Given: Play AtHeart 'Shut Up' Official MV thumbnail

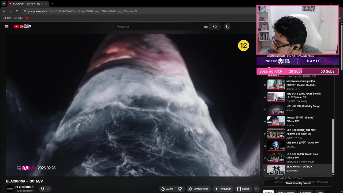Looking at the screenshot, I should pos(276,121).
